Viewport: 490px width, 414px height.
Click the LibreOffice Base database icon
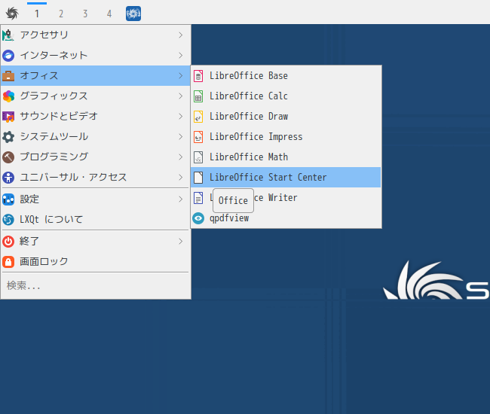click(x=198, y=76)
